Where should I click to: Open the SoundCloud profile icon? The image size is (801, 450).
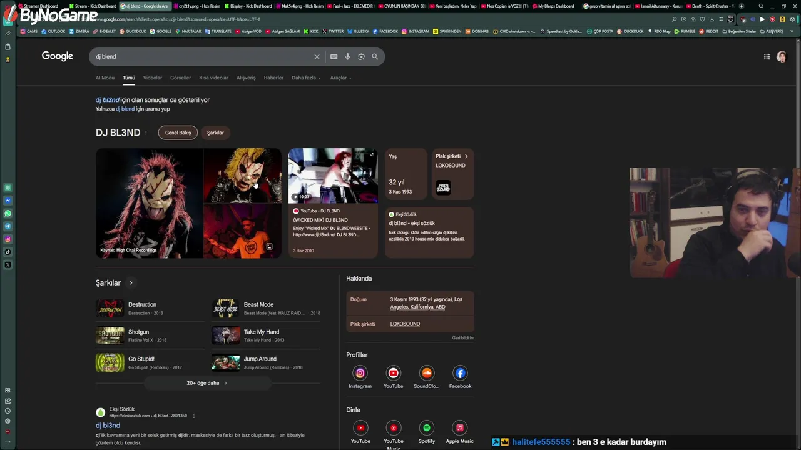pyautogui.click(x=427, y=373)
